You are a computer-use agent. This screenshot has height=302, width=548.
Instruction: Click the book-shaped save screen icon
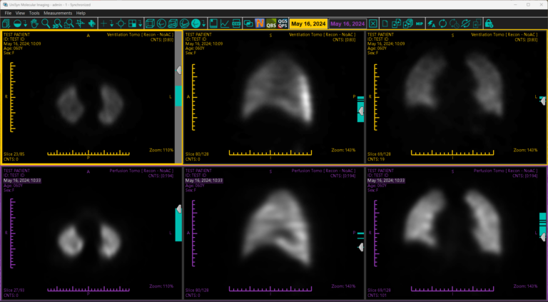click(x=213, y=24)
